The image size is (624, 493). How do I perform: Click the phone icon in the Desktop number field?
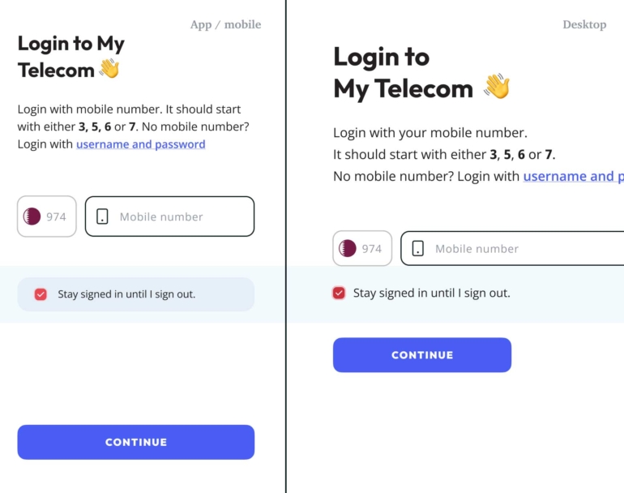[x=417, y=248]
